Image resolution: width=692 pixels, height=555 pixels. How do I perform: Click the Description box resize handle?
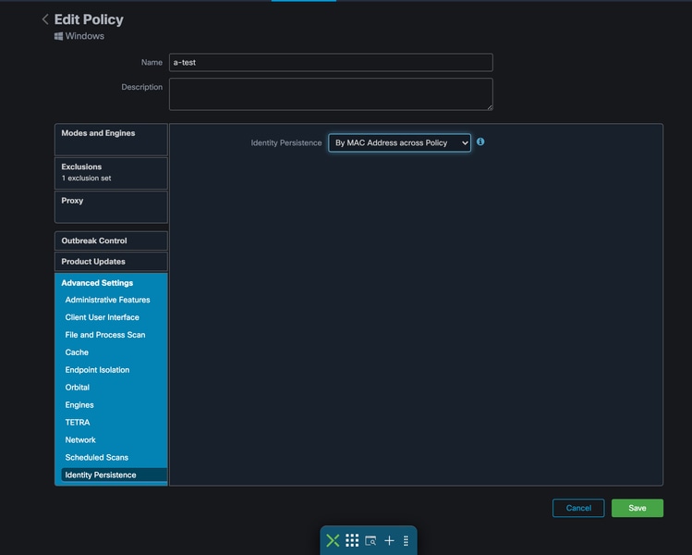click(x=490, y=107)
